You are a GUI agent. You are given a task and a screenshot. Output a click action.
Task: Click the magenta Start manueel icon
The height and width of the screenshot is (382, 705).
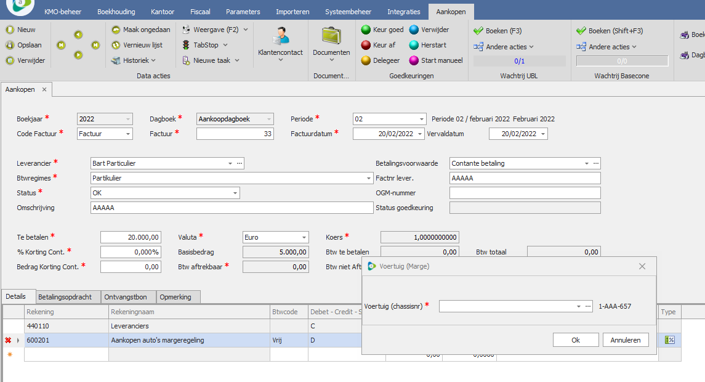(414, 60)
